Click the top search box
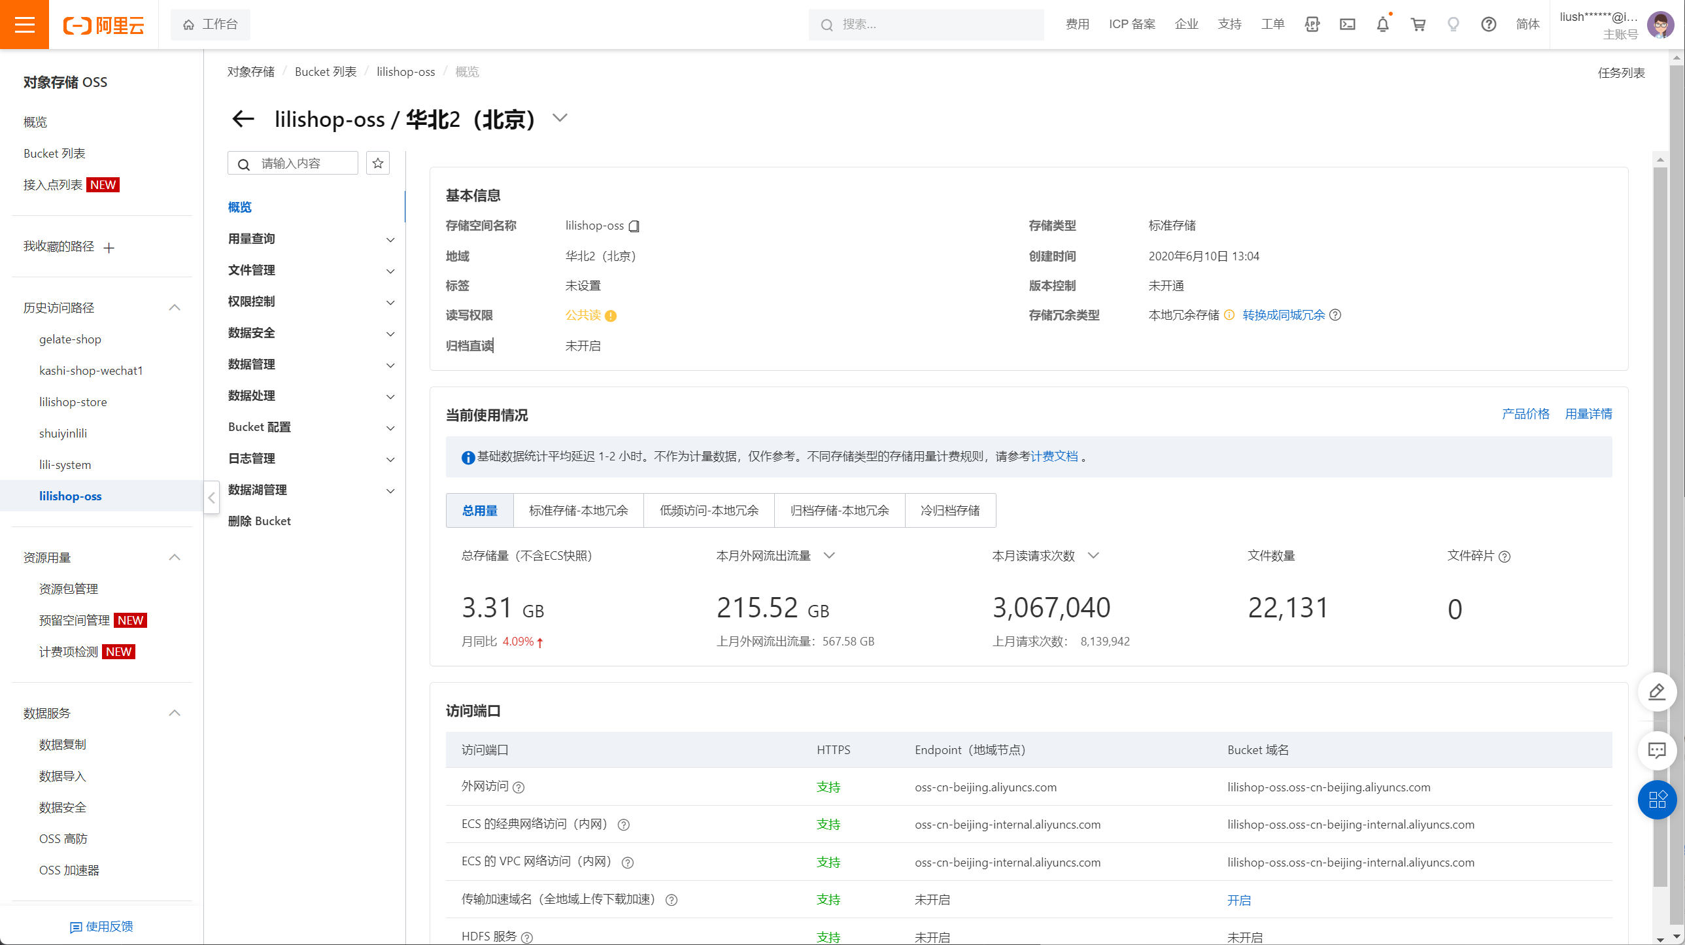The width and height of the screenshot is (1685, 945). click(x=927, y=24)
